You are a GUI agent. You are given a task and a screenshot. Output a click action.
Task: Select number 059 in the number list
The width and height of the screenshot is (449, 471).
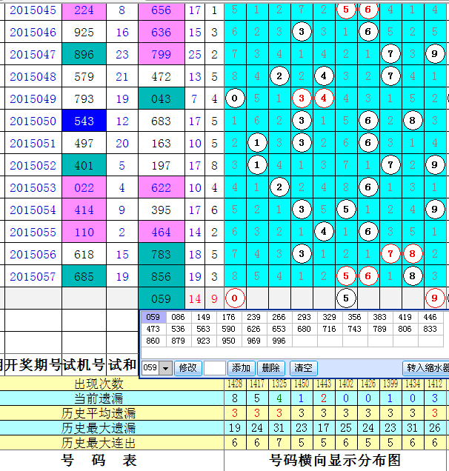(x=153, y=317)
